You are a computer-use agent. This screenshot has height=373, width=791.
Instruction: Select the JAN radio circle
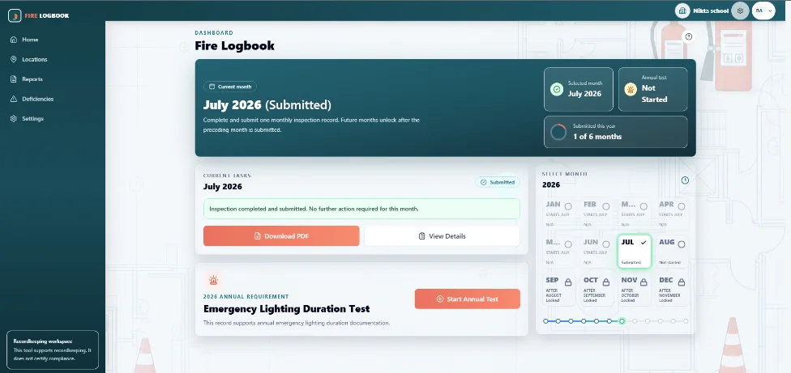pyautogui.click(x=569, y=206)
